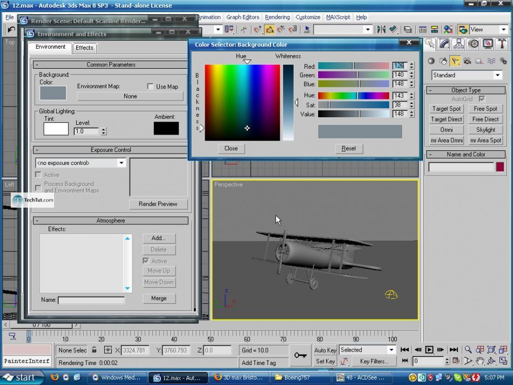The width and height of the screenshot is (513, 385).
Task: Open the Selected key filter dropdown
Action: tap(391, 350)
